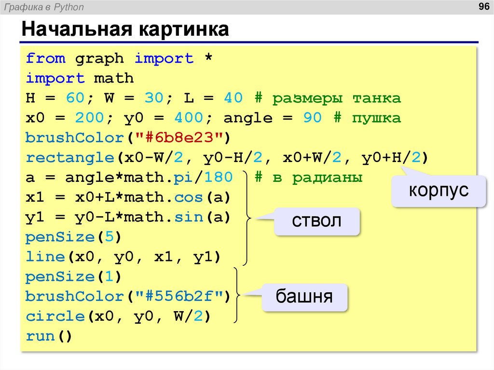Click the line "a = angle*math.pi/180"
Screen dimensions: 494x370
129,178
